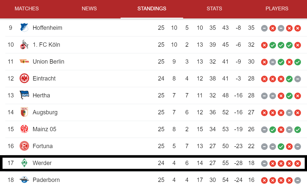Select the Union Berlin team logo
307x190 pixels.
(x=24, y=62)
